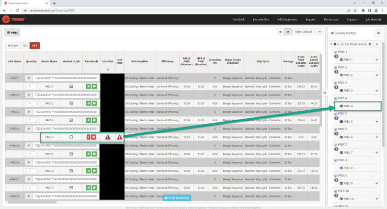Click the Scroll to bottom button
This screenshot has width=387, height=209.
click(177, 198)
